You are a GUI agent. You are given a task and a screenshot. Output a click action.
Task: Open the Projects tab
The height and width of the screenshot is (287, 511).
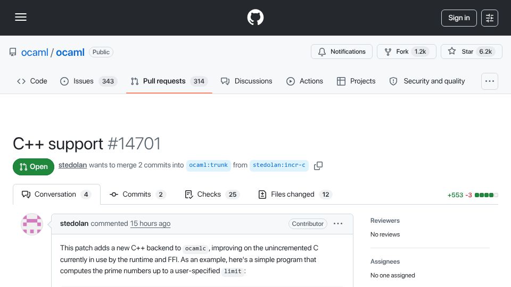[356, 81]
